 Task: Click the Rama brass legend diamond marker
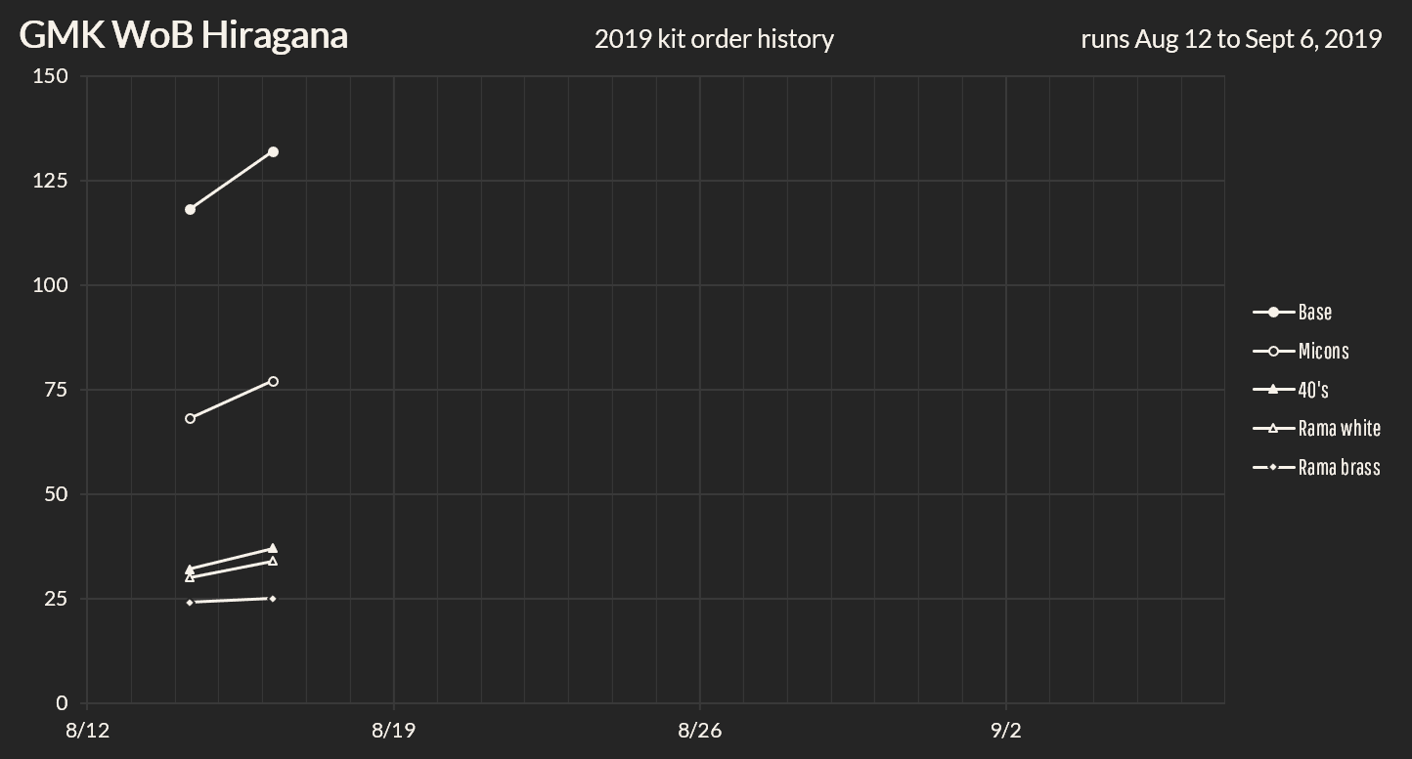1273,468
